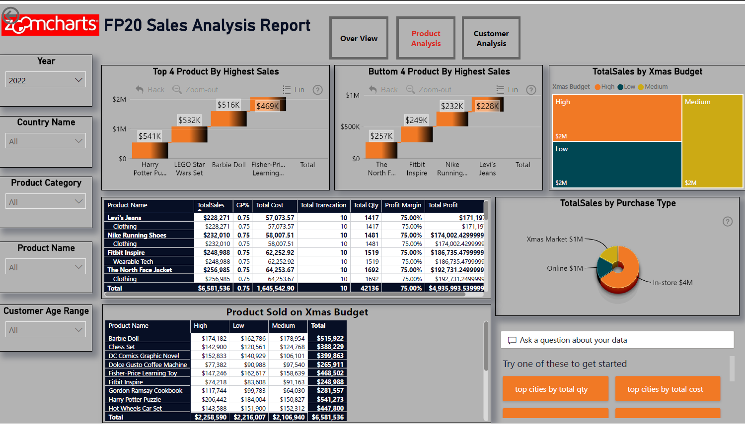Screen dimensions: 745x426
Task: Open the Year dropdown showing 2022
Action: click(46, 80)
